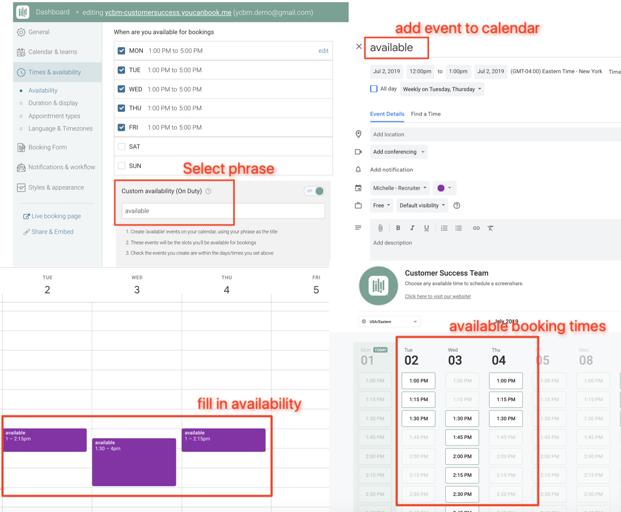Viewport: 621px width, 512px height.
Task: Apply bold formatting in description toolbar
Action: point(398,228)
